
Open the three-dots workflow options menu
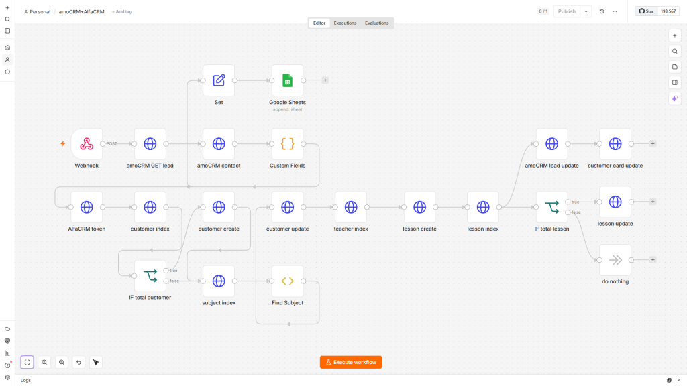point(615,11)
